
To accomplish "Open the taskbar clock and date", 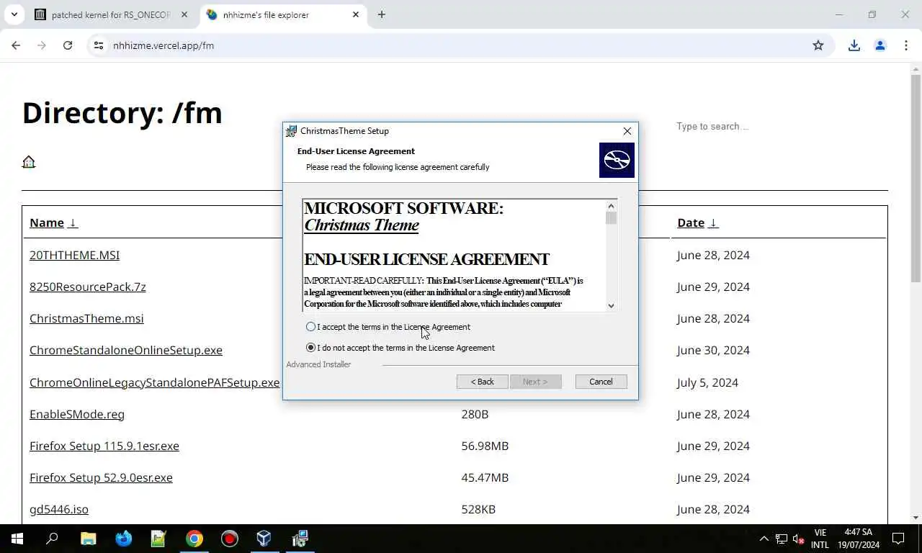I will pyautogui.click(x=859, y=539).
